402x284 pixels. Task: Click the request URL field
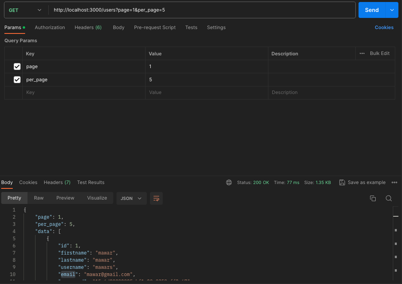[202, 10]
